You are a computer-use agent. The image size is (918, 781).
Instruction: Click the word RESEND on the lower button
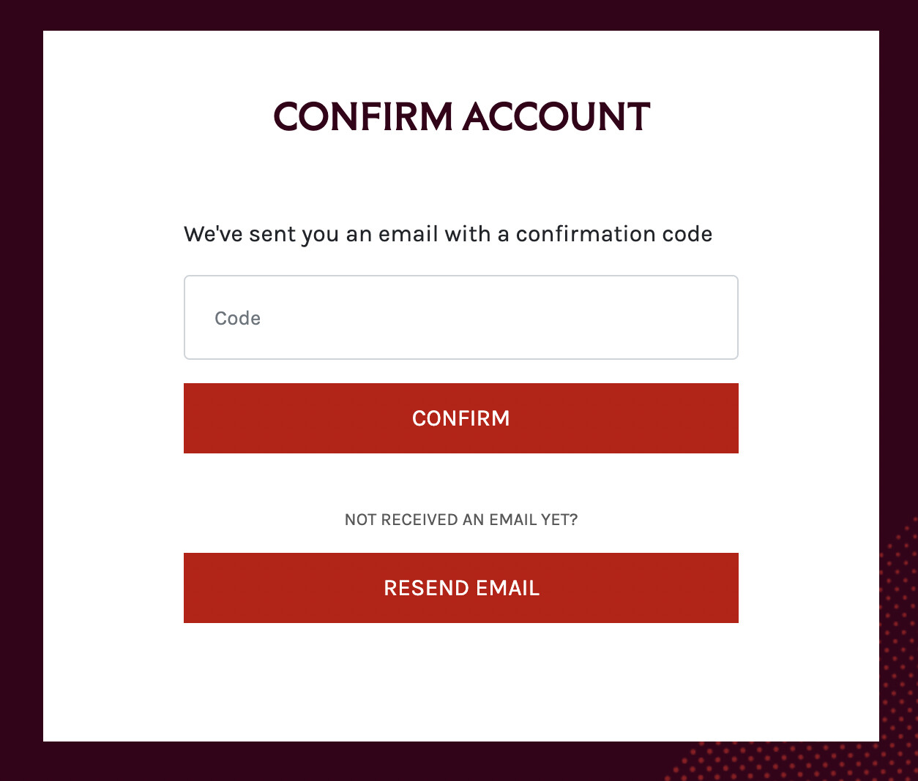(426, 588)
